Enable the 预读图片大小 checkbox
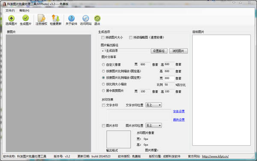 pyautogui.click(x=103, y=37)
